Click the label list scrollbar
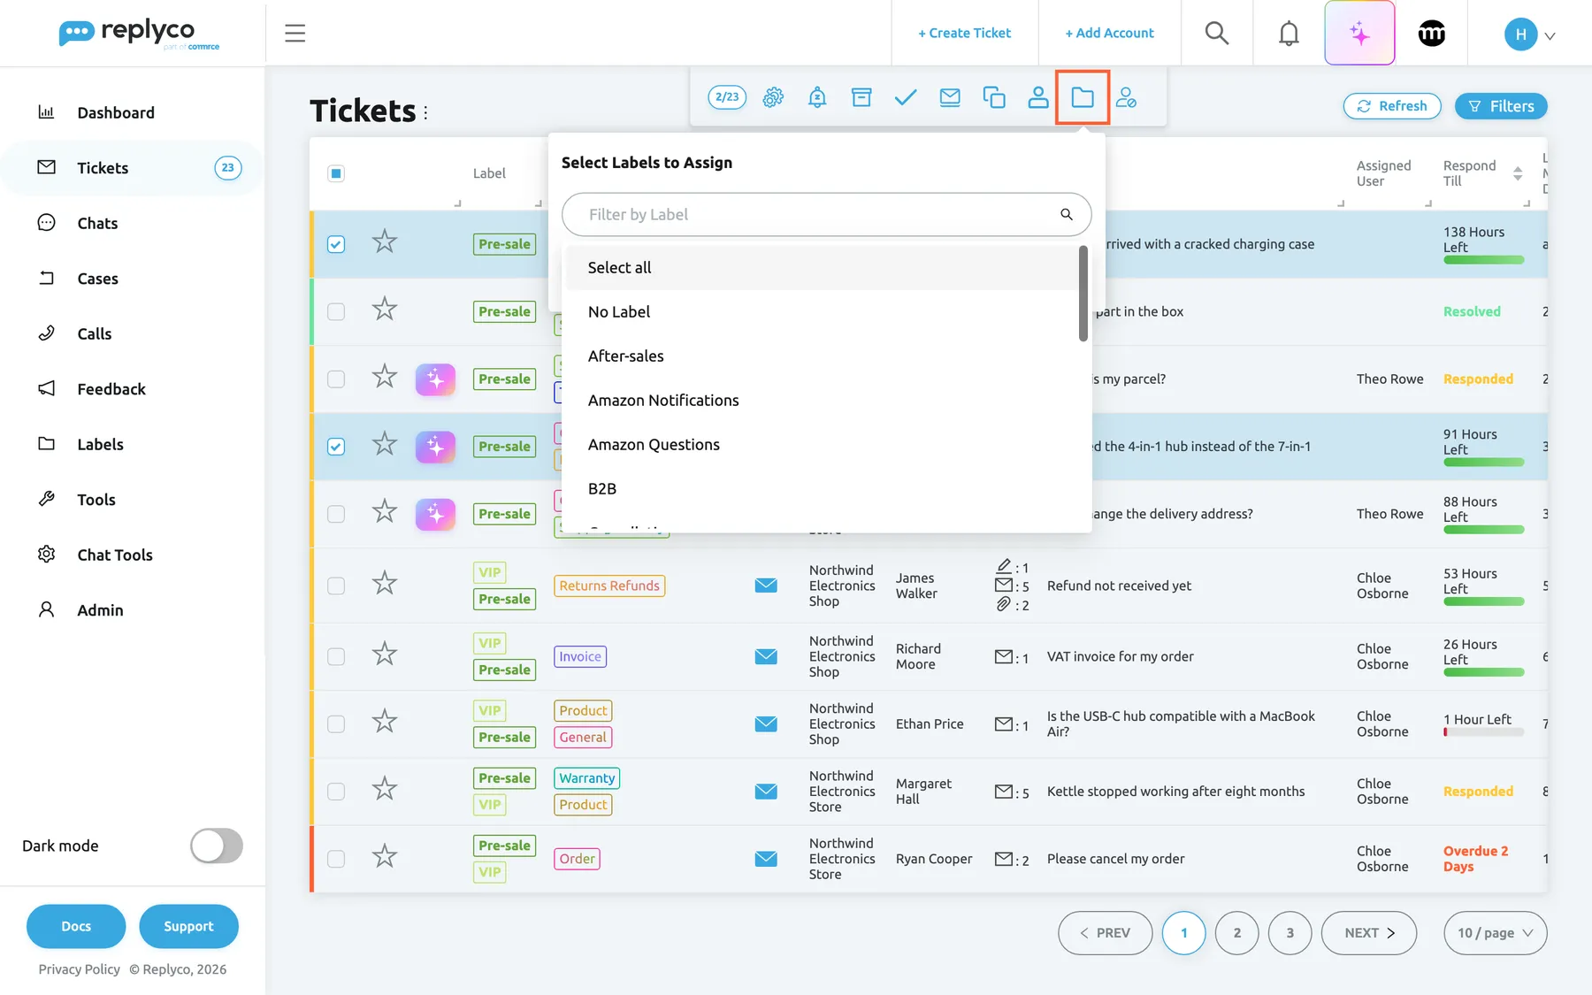This screenshot has height=995, width=1592. (x=1083, y=294)
